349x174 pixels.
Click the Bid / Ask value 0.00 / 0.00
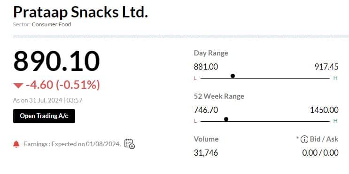click(320, 153)
